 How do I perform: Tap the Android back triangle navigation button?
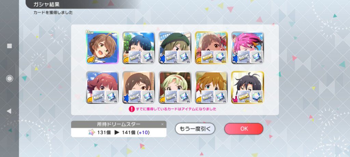9,111
